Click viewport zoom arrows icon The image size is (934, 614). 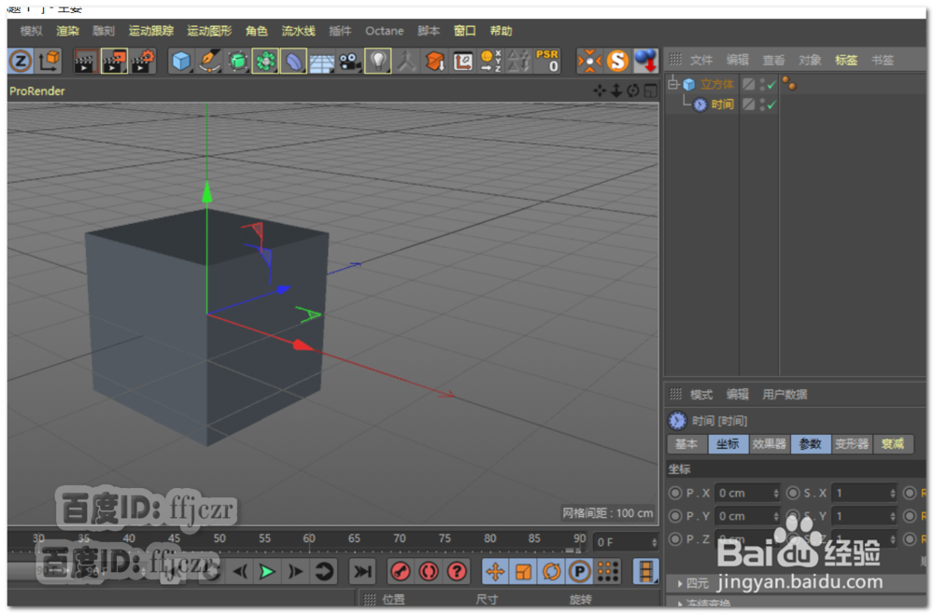click(x=616, y=91)
